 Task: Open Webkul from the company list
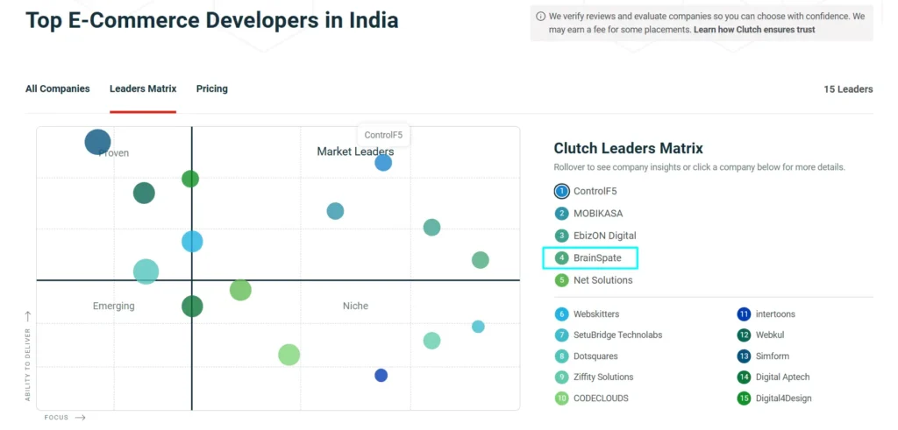tap(760, 335)
